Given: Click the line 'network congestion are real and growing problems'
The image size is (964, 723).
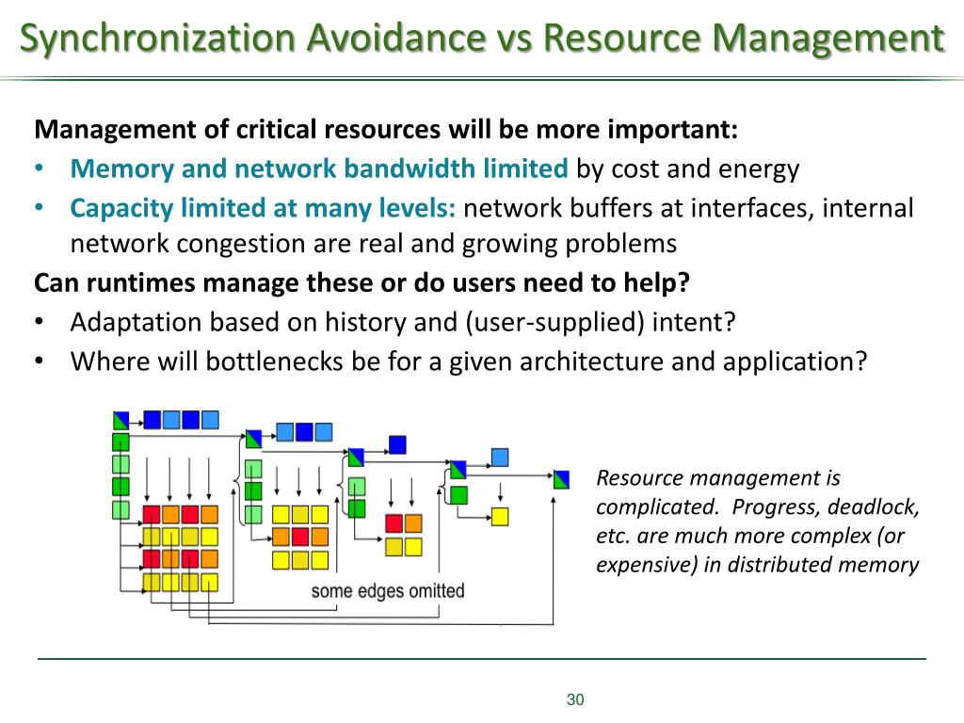Looking at the screenshot, I should [373, 244].
